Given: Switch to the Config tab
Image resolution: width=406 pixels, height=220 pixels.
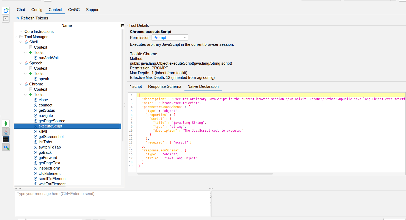Looking at the screenshot, I should (x=37, y=10).
